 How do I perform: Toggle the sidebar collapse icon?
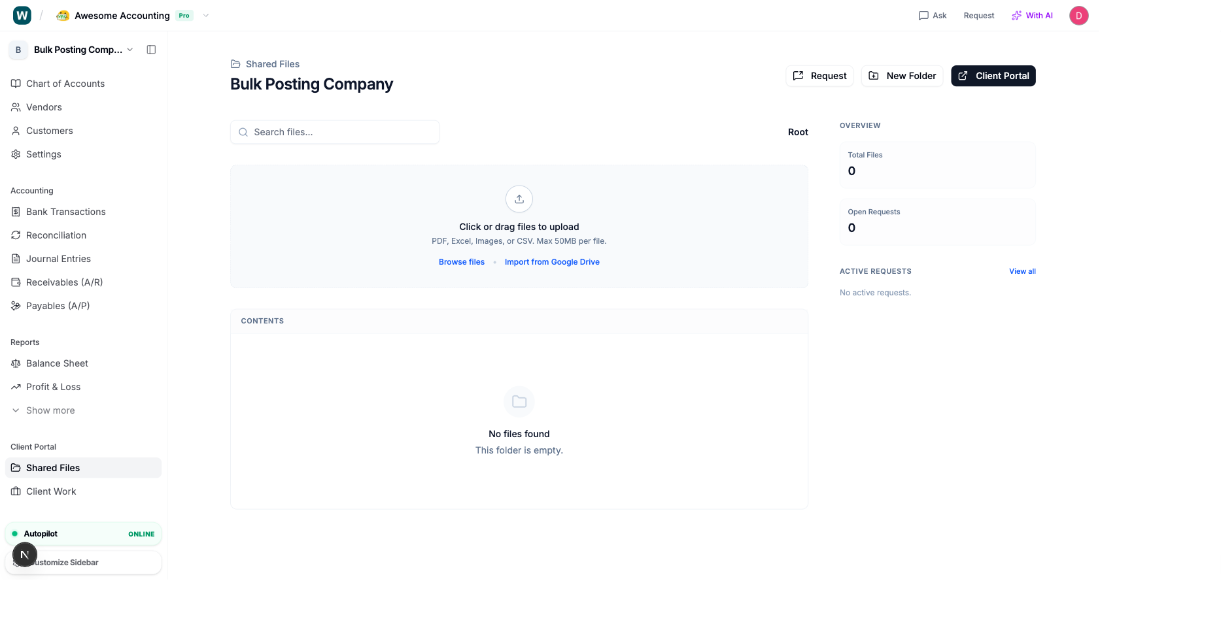(151, 50)
